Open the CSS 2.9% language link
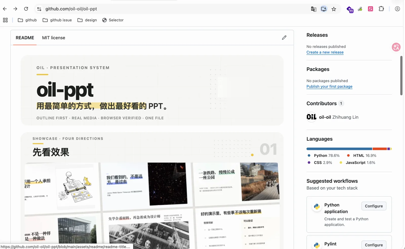 320,163
